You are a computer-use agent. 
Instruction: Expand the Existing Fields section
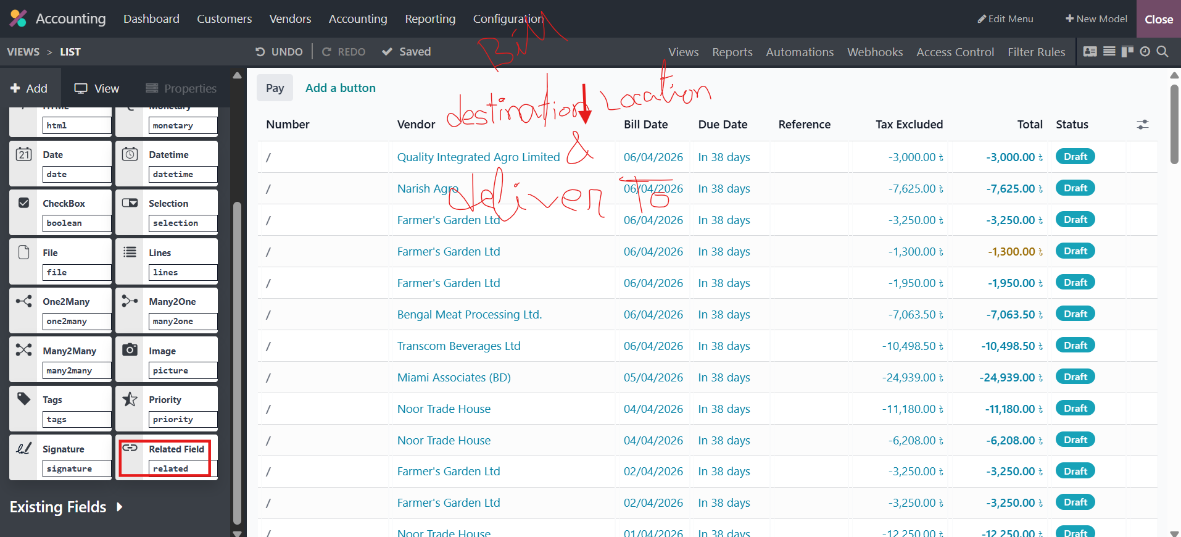click(67, 507)
